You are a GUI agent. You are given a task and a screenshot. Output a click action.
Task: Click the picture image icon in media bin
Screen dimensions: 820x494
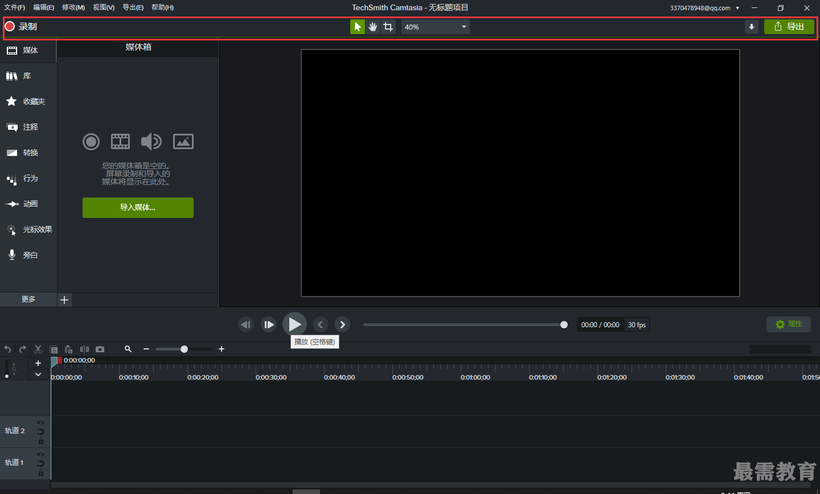(183, 141)
